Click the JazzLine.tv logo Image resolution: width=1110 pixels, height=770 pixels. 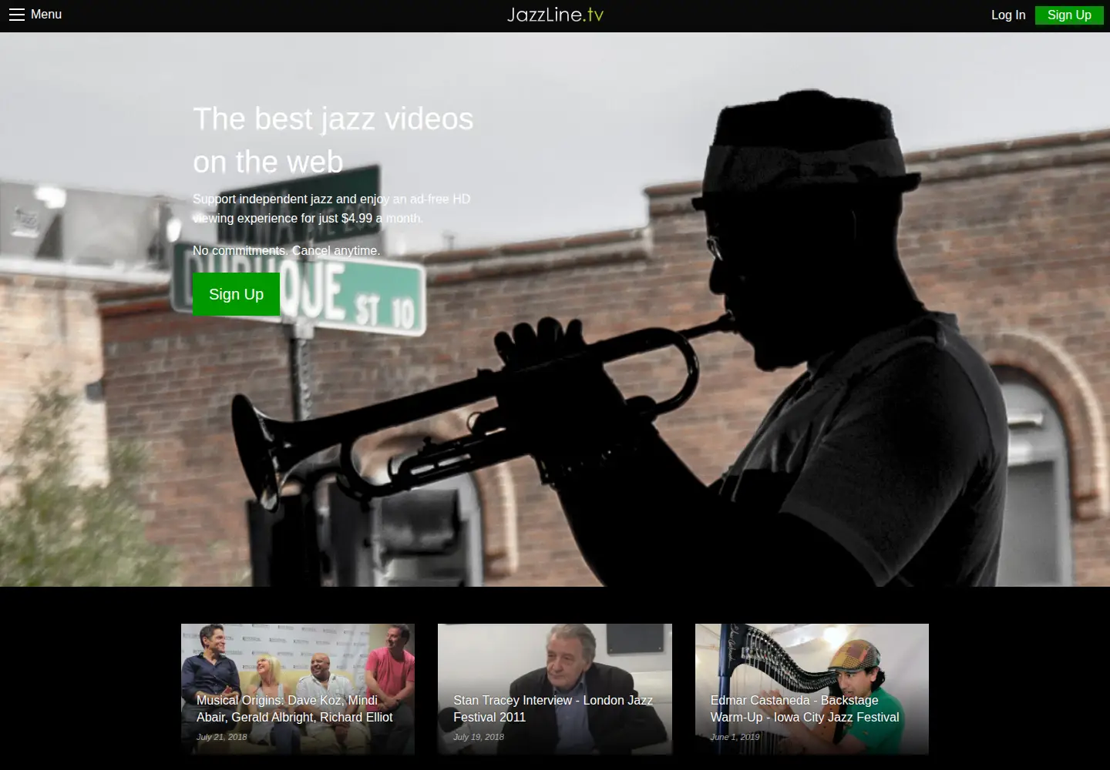point(555,15)
